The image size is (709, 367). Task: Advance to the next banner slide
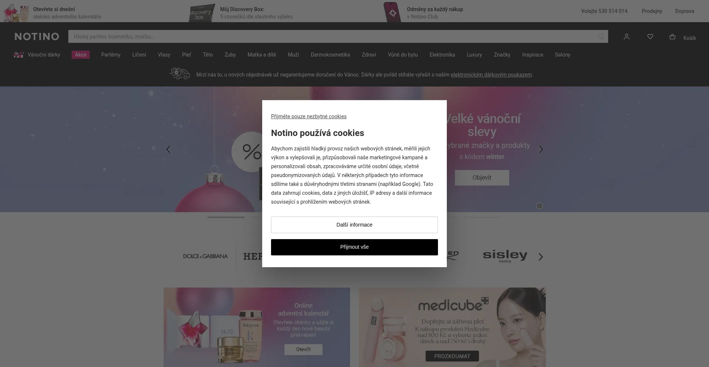[x=540, y=149]
